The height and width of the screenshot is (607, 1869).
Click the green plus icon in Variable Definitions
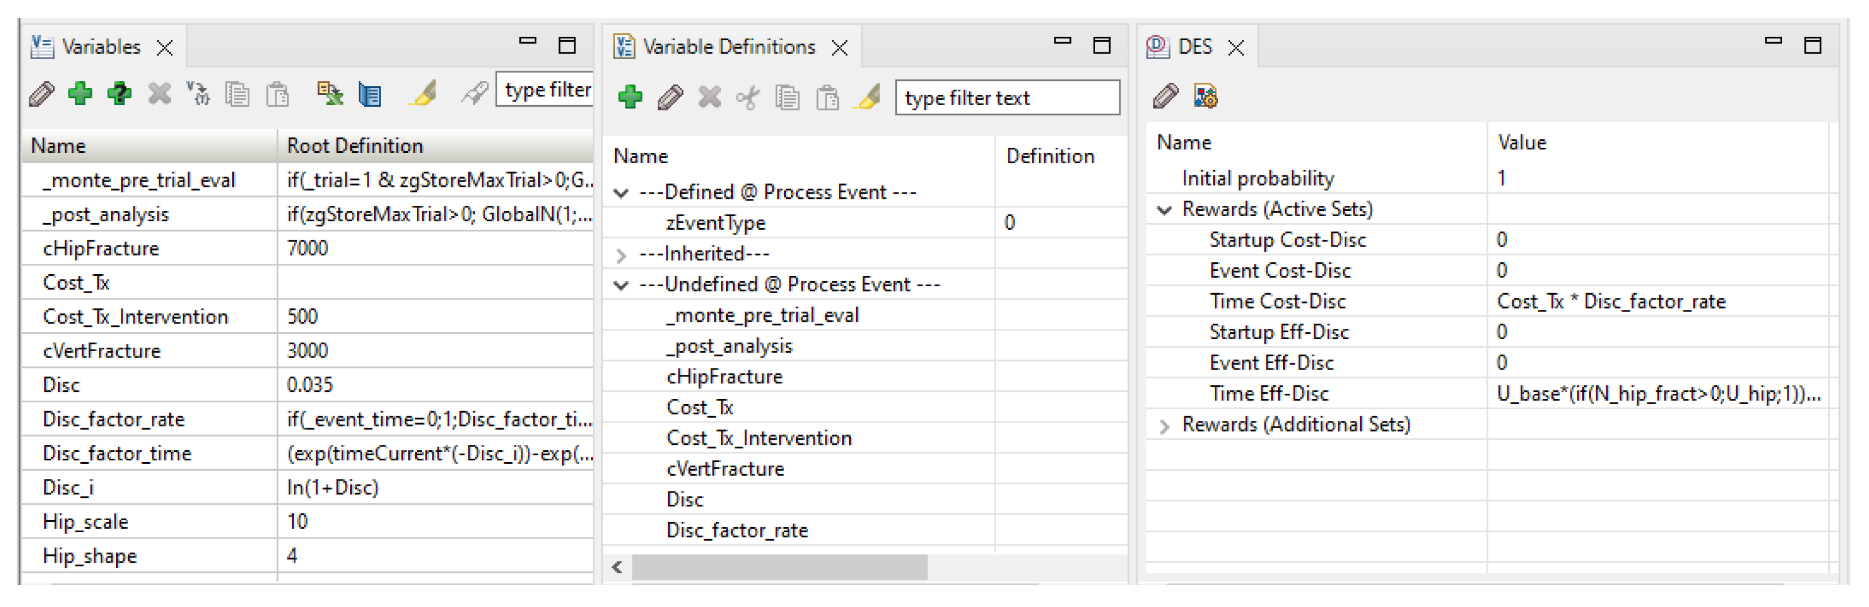pos(630,97)
